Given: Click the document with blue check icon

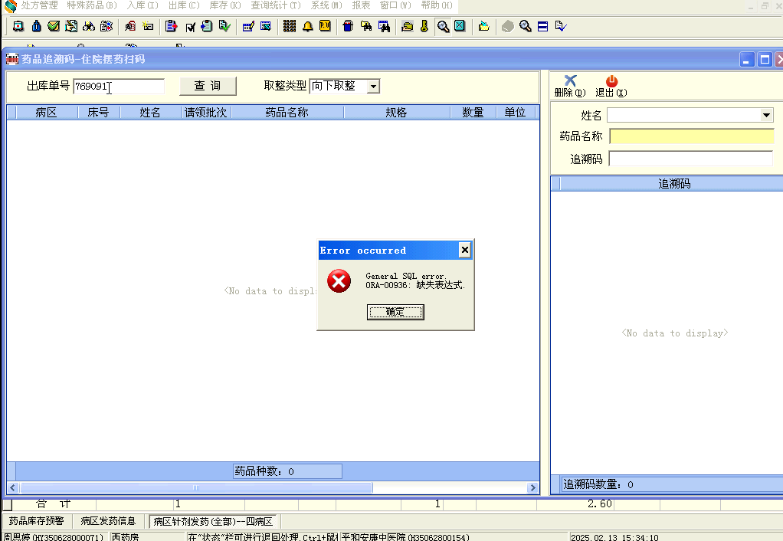Looking at the screenshot, I should click(x=560, y=26).
